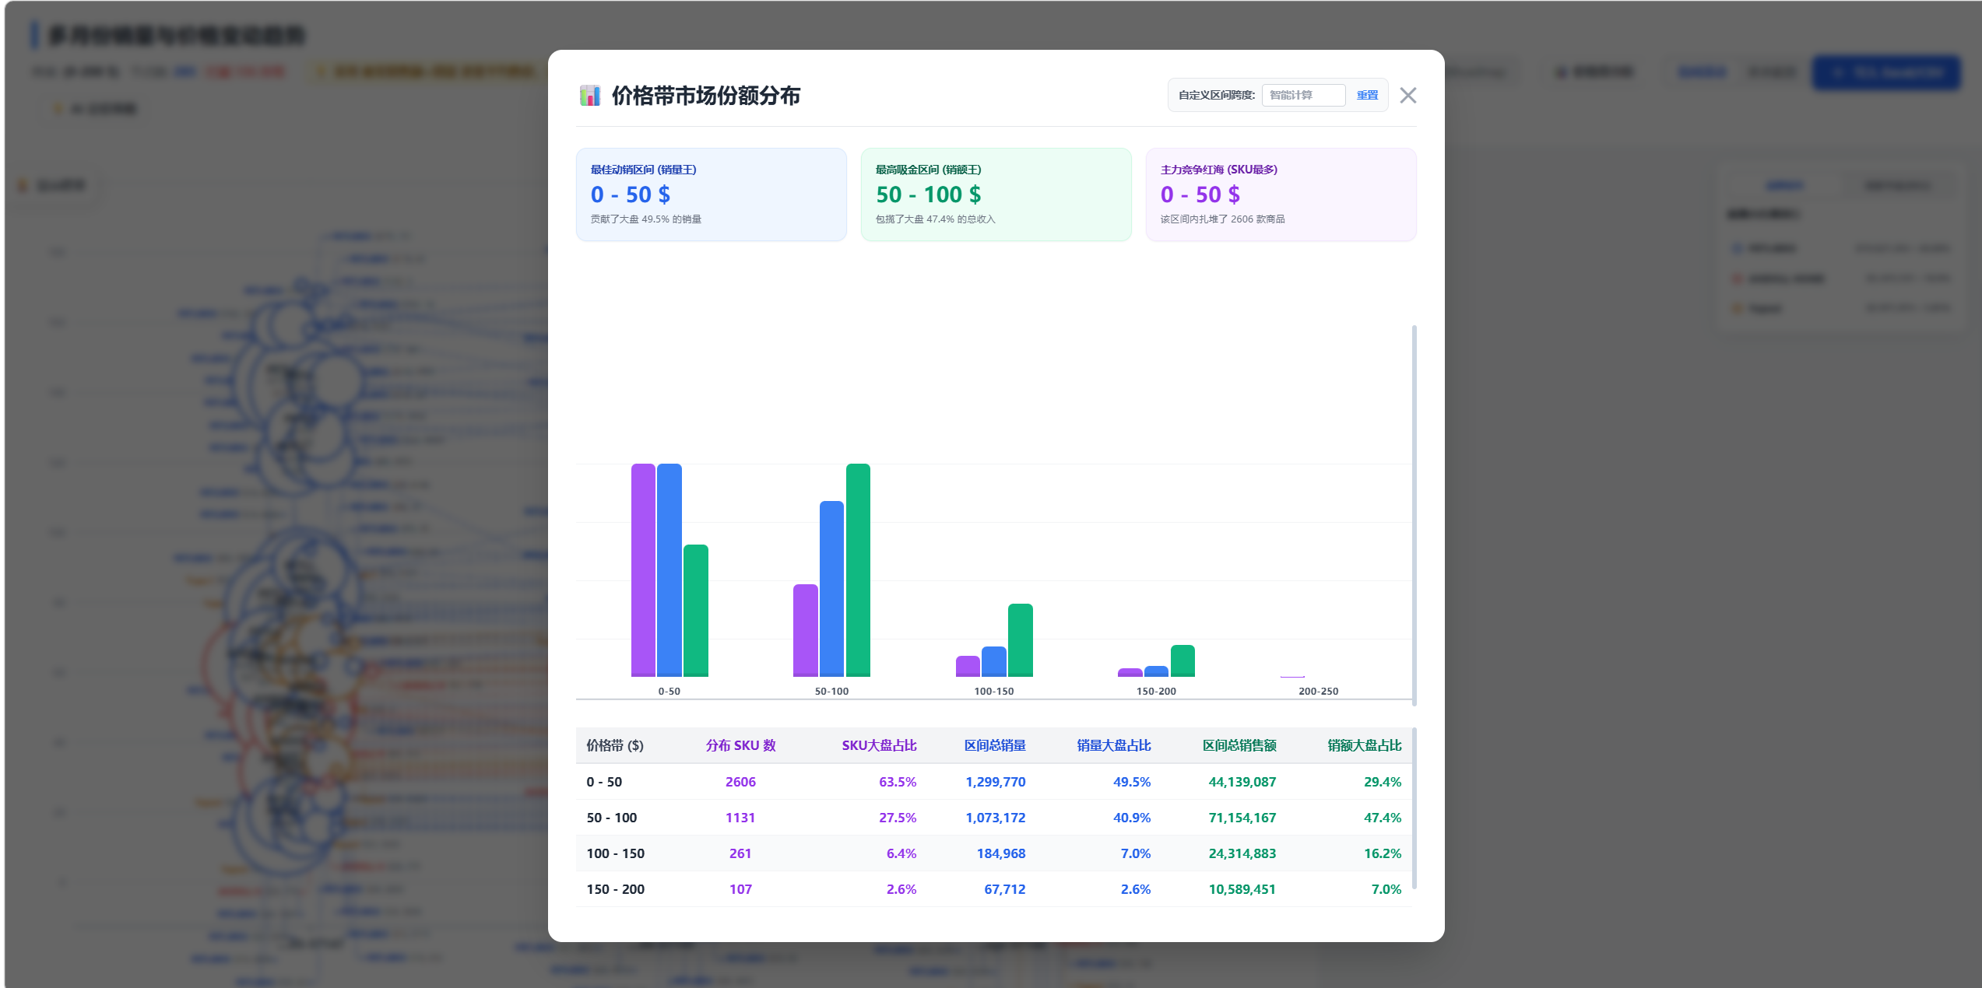Viewport: 1982px width, 988px height.
Task: Click the chart area vertical scrollbar
Action: click(1414, 515)
